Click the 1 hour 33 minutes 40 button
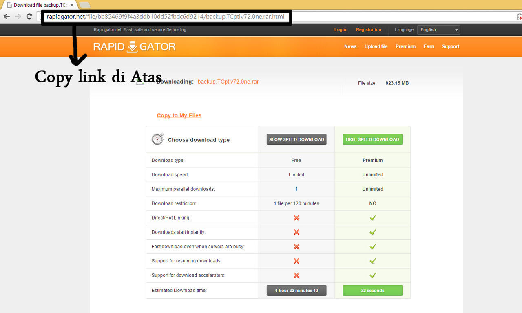The image size is (522, 313). tap(296, 291)
